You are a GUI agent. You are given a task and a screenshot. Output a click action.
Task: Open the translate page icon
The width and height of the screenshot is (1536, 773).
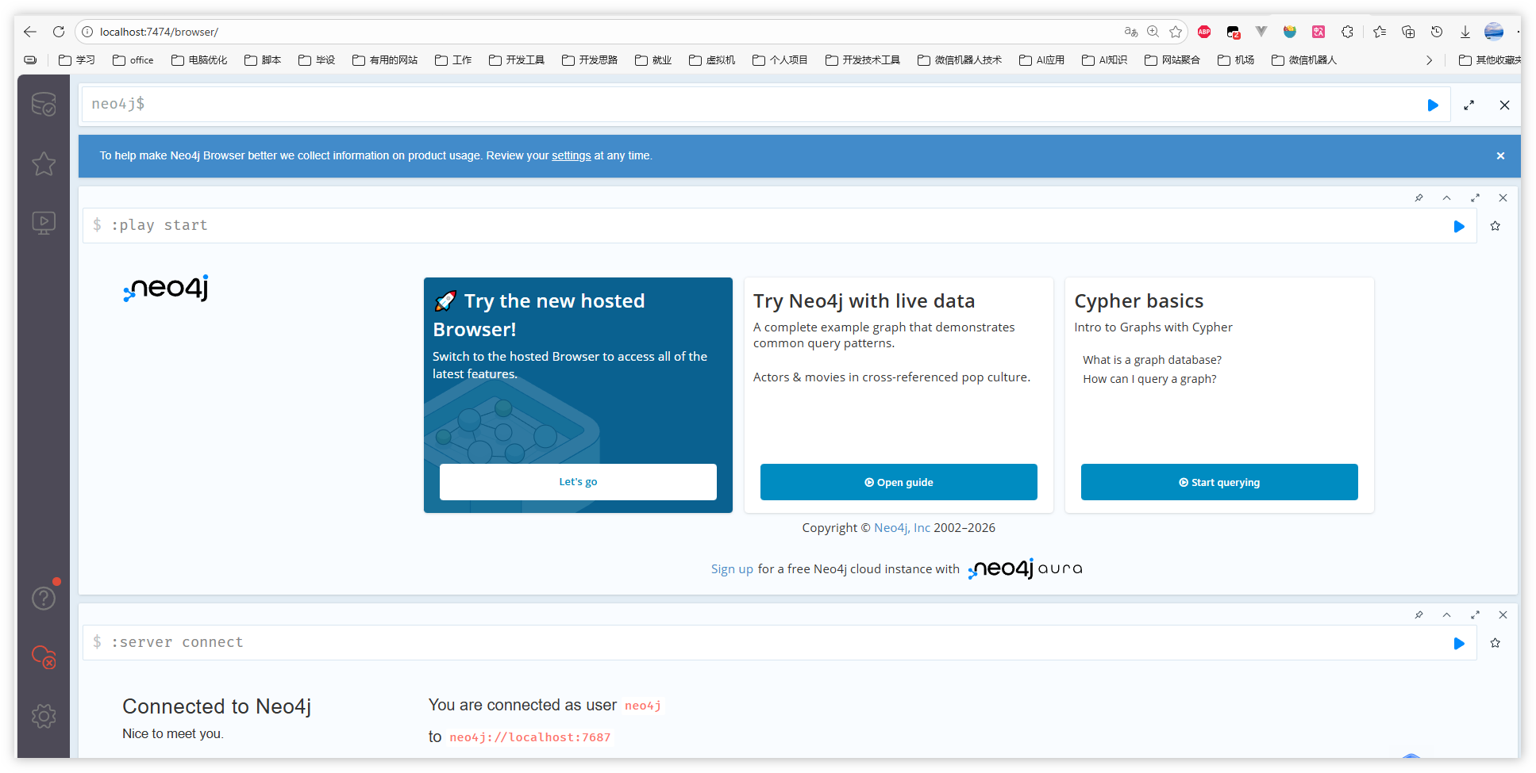click(1131, 32)
